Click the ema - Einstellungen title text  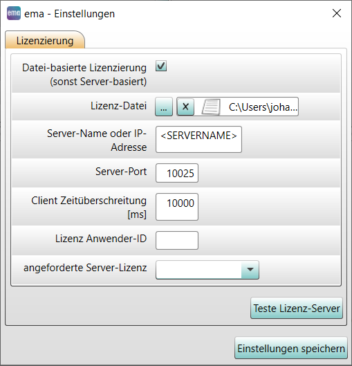(x=70, y=14)
